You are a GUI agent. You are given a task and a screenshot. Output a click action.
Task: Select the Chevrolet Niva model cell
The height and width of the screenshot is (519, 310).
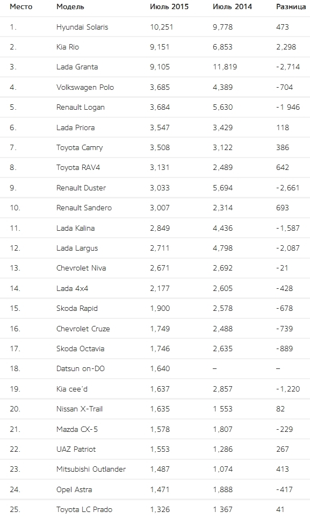(x=81, y=268)
